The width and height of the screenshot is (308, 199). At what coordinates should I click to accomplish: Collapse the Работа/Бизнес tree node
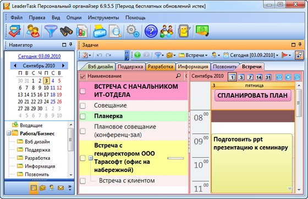9,133
